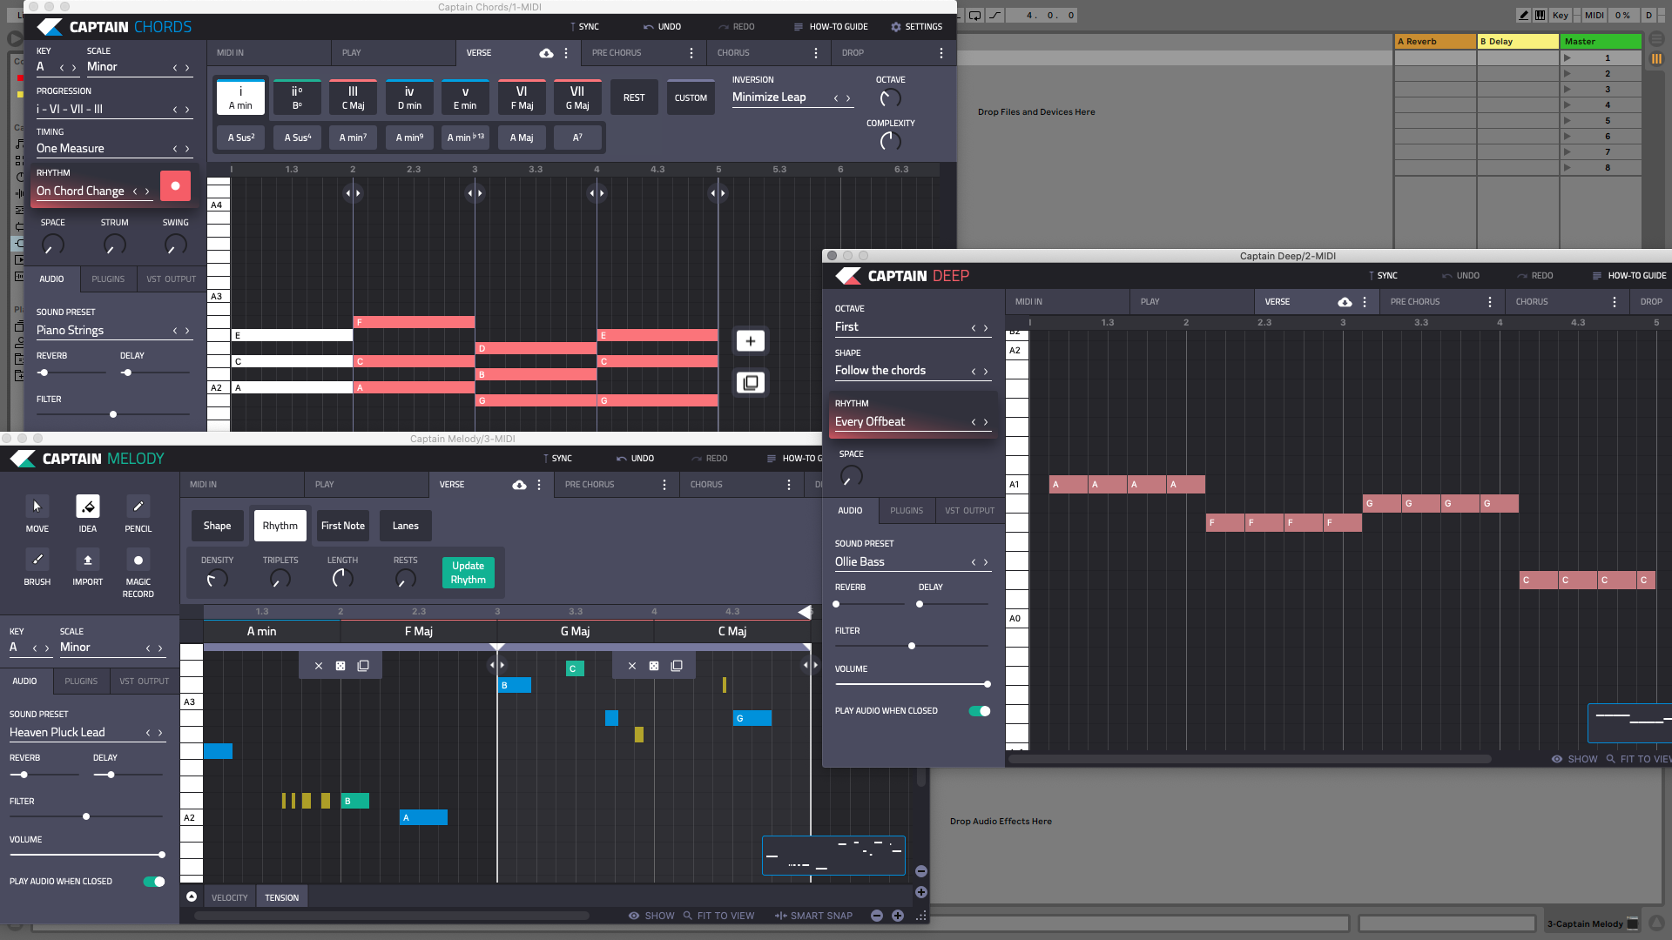The image size is (1672, 940).
Task: Click the red rhythm record button in Captain Chords
Action: (175, 186)
